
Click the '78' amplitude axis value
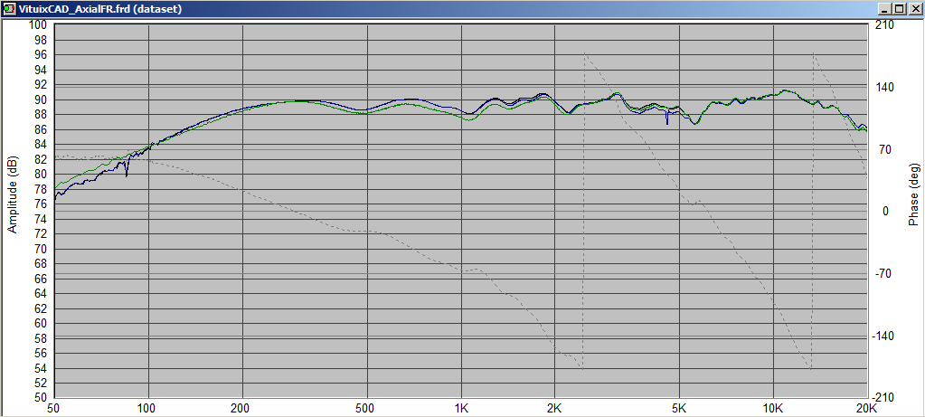point(40,189)
